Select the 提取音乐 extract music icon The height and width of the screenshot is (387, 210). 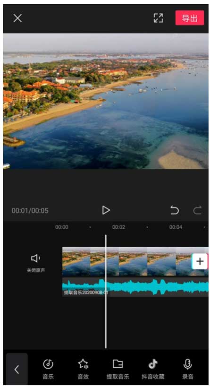coord(118,369)
